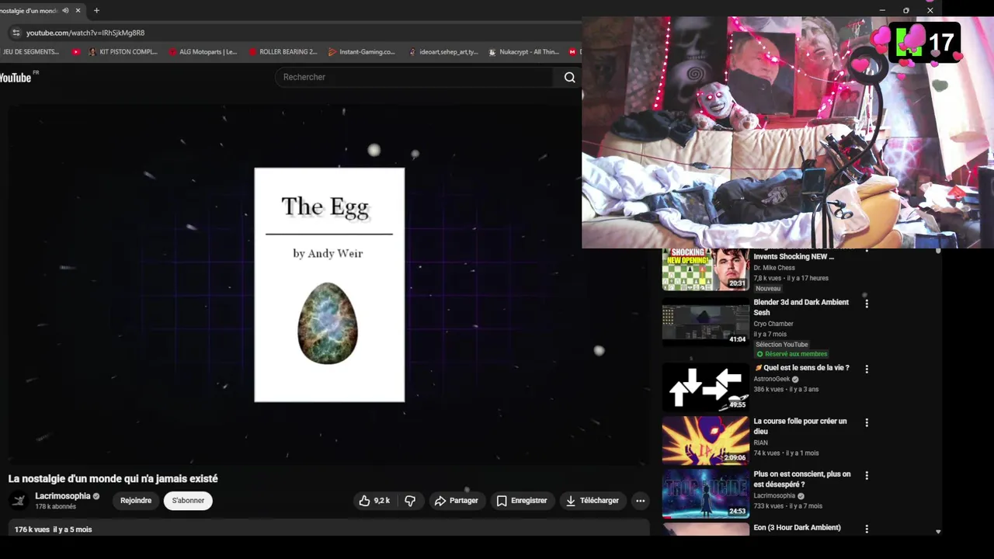This screenshot has height=559, width=994.
Task: Click the Réservé aux membres badge
Action: point(791,354)
